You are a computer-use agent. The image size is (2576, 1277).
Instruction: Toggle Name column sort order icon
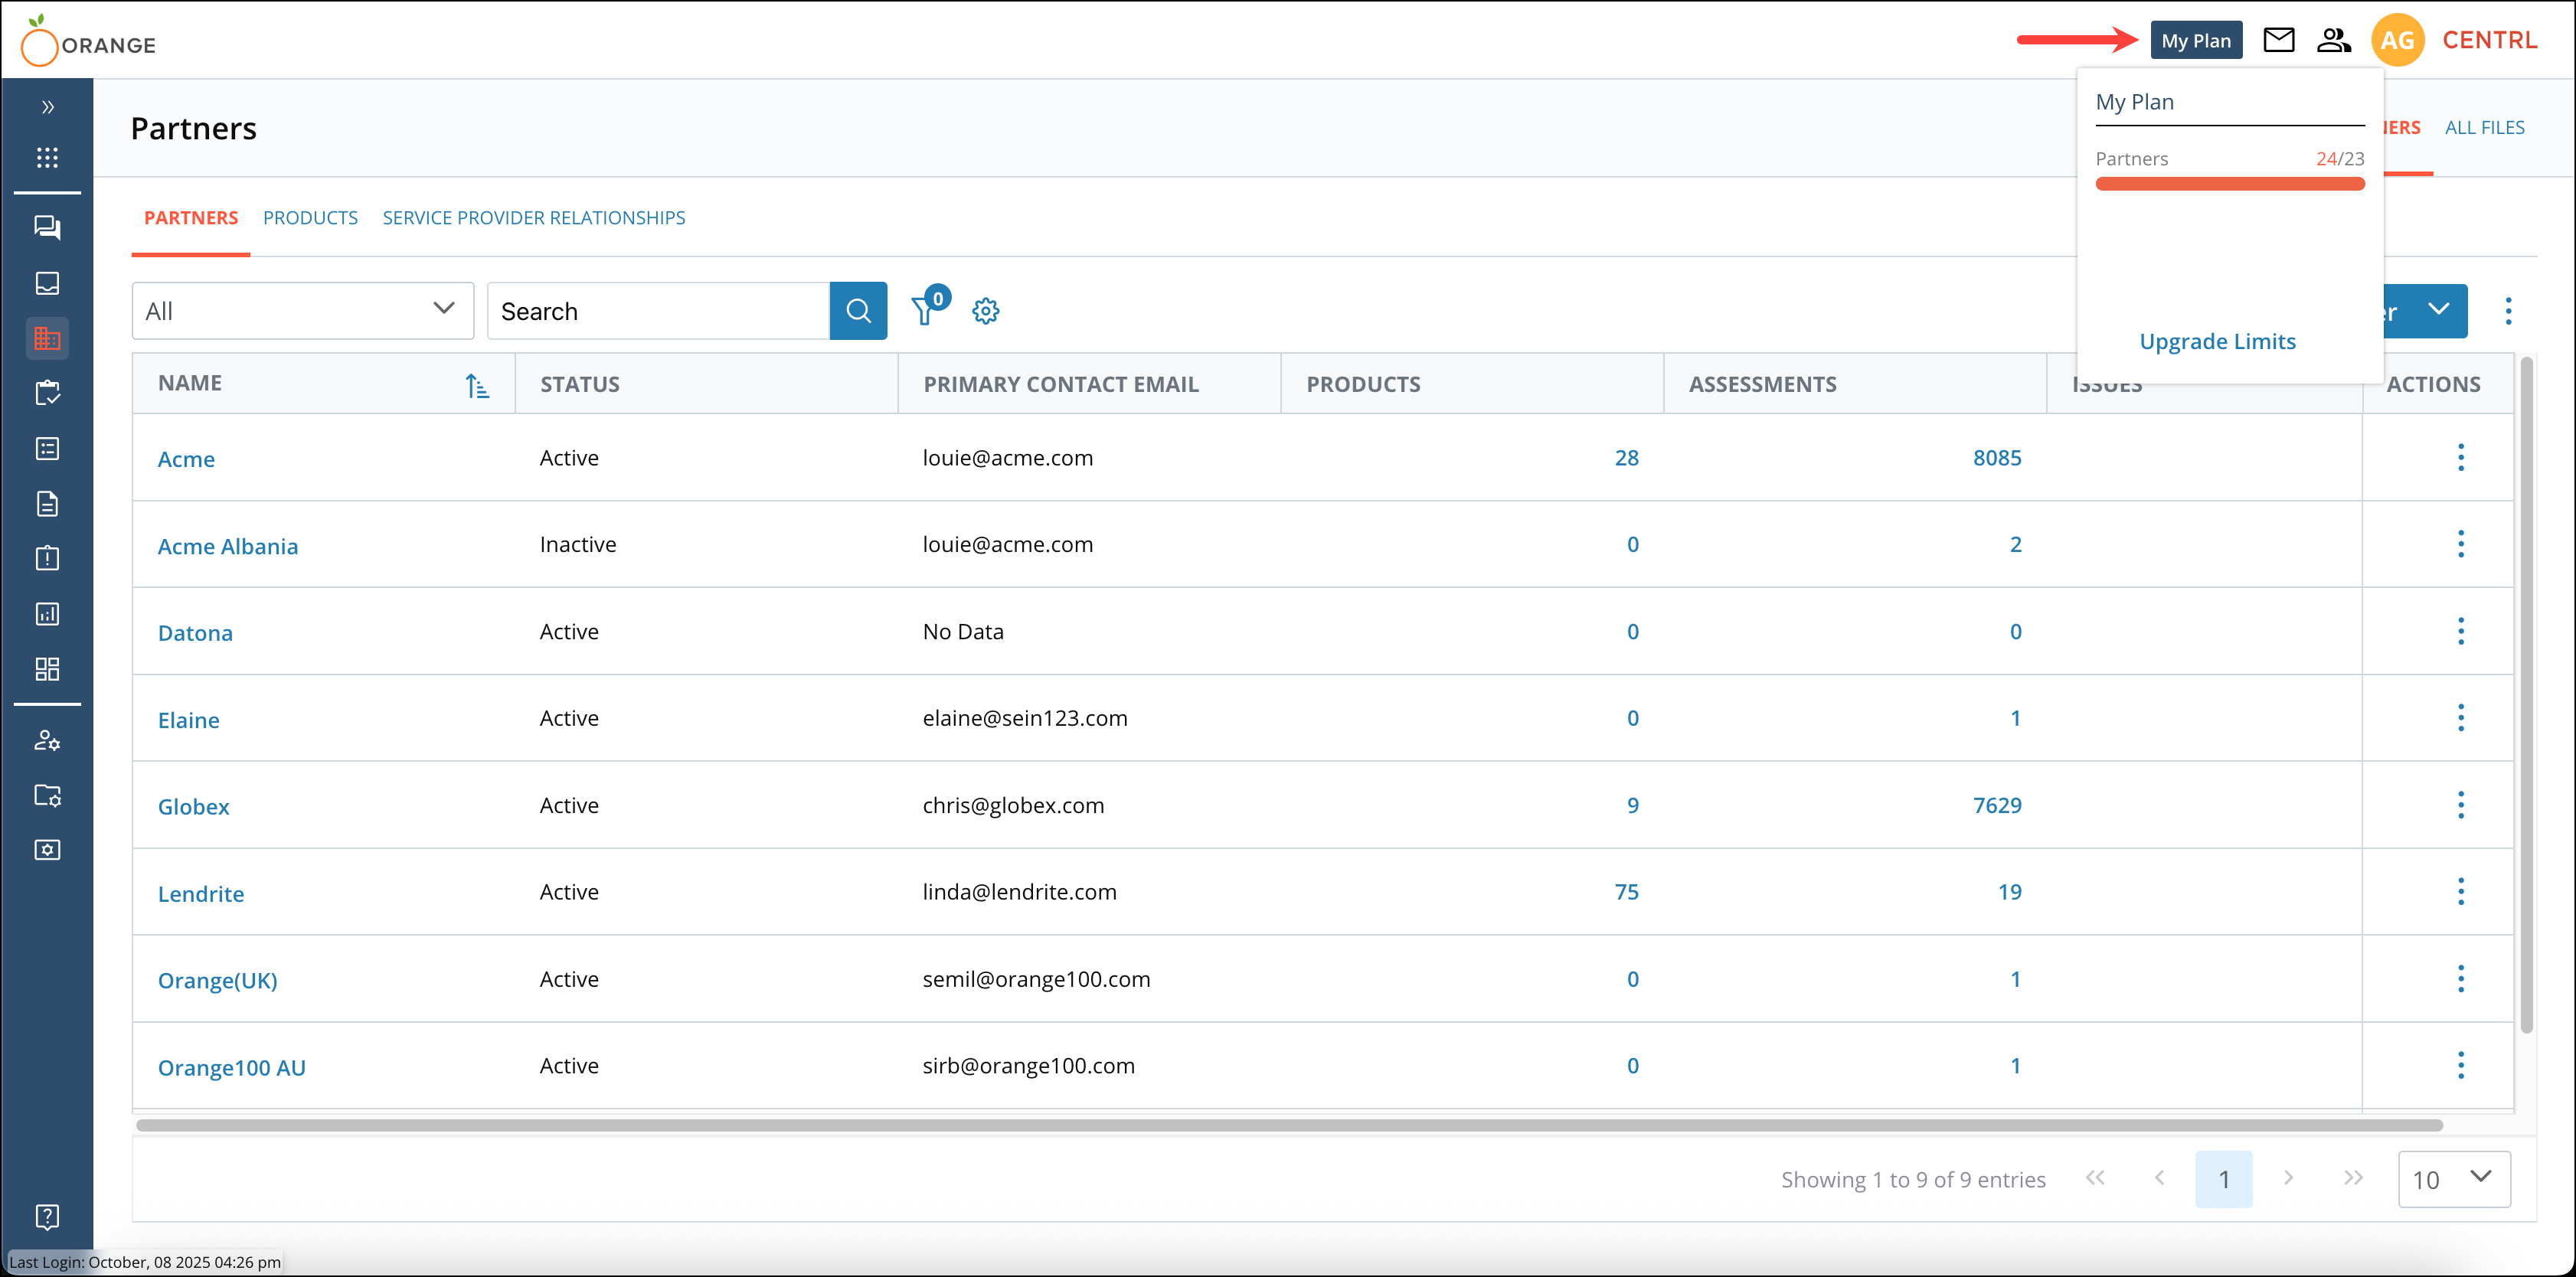point(477,385)
